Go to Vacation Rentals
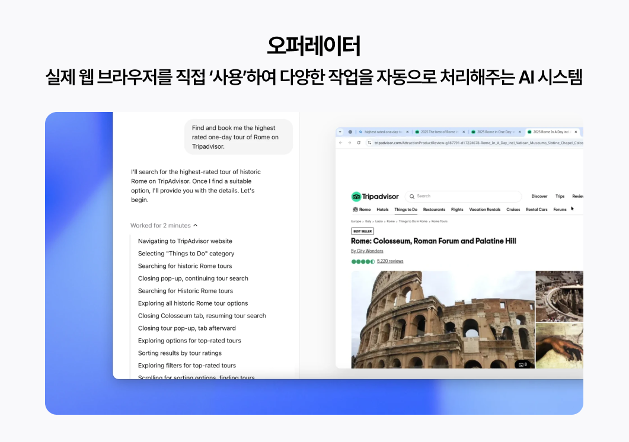Image resolution: width=629 pixels, height=442 pixels. pyautogui.click(x=484, y=209)
